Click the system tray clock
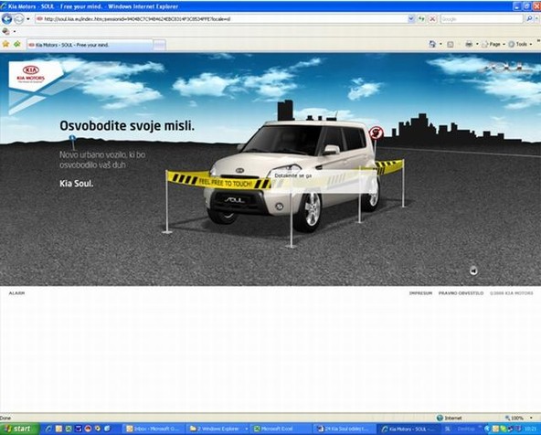The image size is (541, 435). point(530,429)
